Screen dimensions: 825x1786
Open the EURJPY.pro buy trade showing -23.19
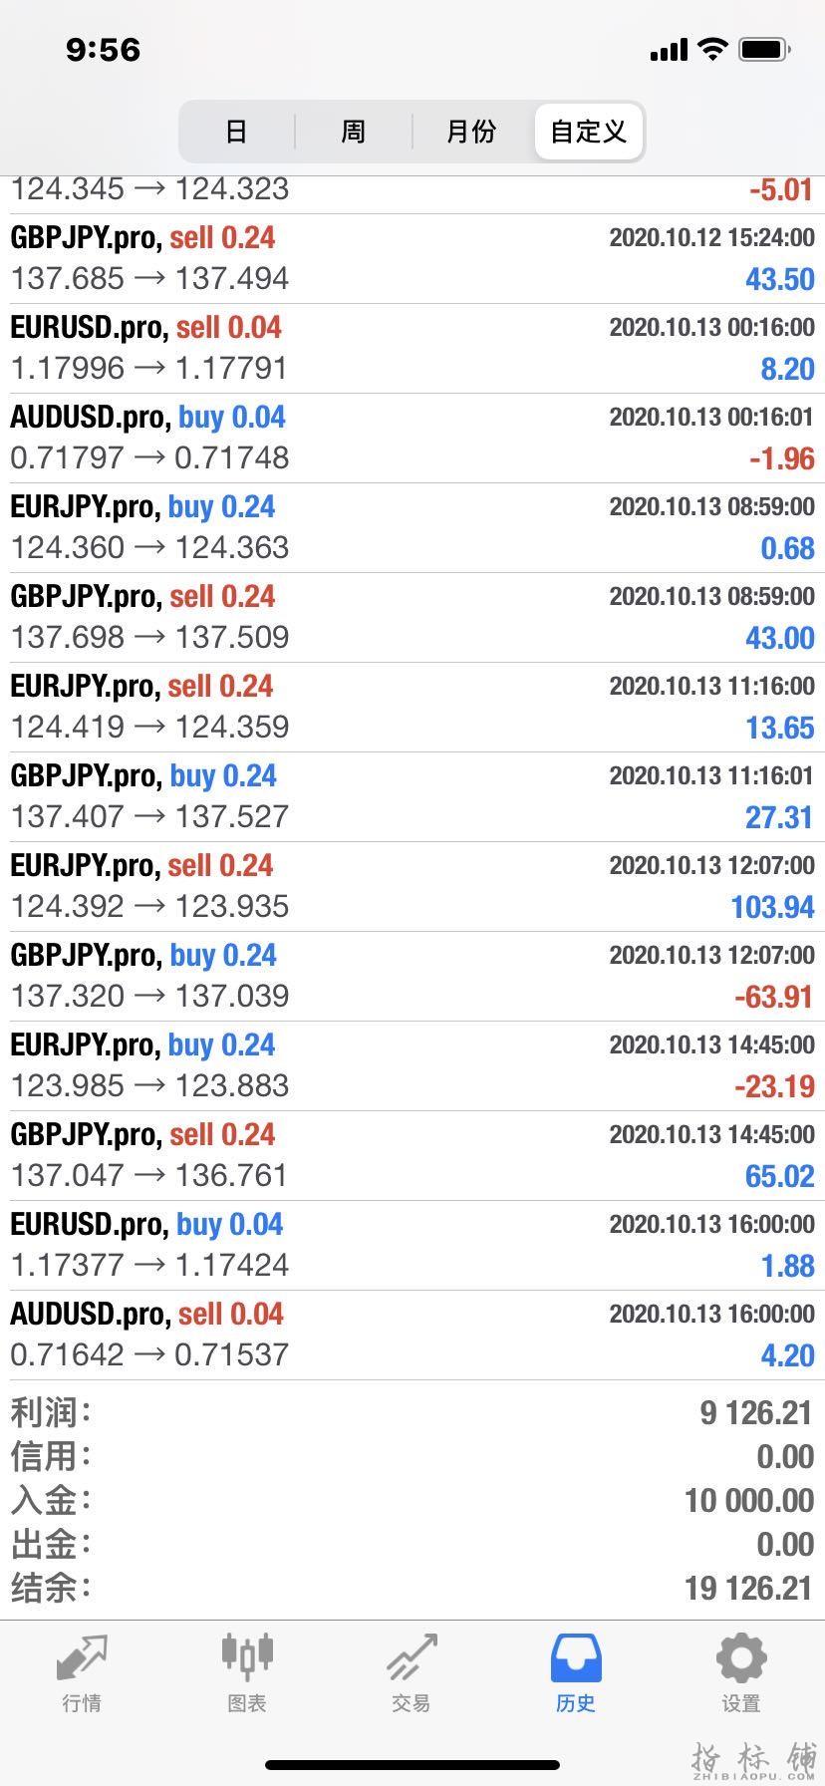pos(412,1066)
